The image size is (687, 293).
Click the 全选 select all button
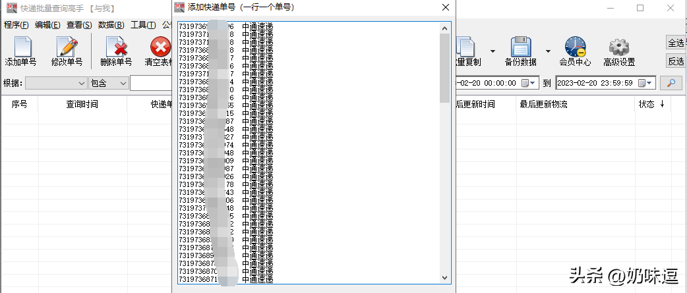[x=676, y=43]
